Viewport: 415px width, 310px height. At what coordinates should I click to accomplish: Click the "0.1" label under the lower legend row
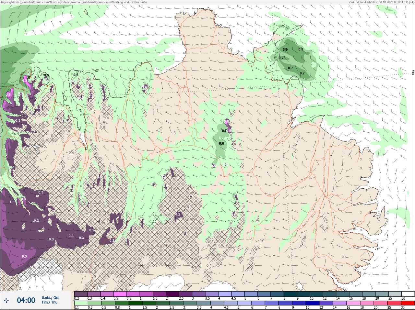coord(77,308)
